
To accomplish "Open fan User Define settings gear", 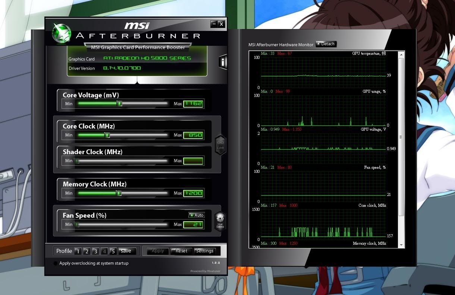I will 220,221.
